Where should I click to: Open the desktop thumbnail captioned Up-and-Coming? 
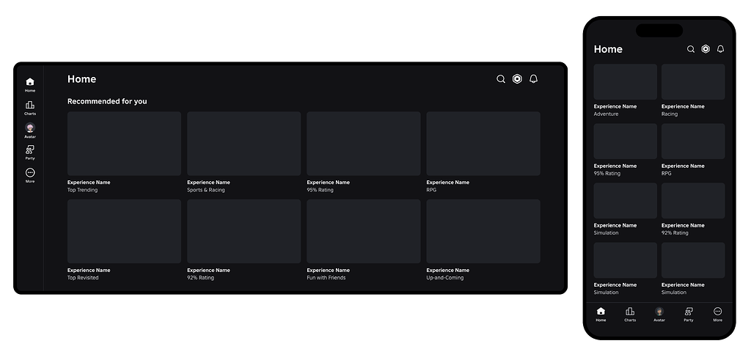coord(483,231)
